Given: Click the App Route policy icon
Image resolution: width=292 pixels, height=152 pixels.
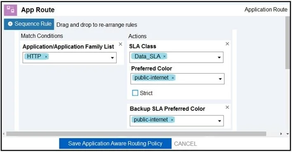Looking at the screenshot, I should coord(10,10).
